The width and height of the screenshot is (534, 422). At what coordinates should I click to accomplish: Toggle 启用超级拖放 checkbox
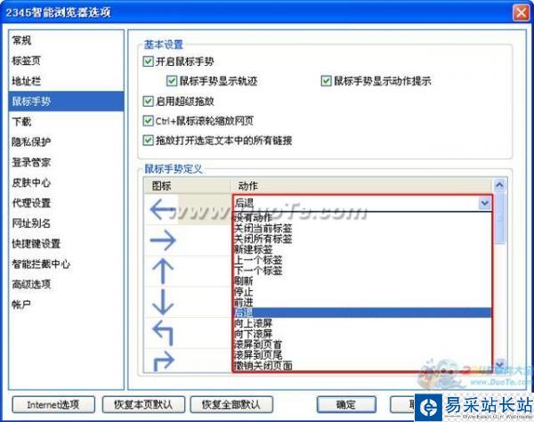point(148,101)
